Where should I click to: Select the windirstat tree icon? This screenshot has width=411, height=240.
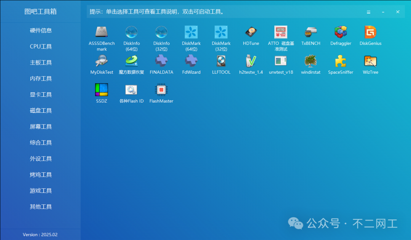tap(311, 61)
